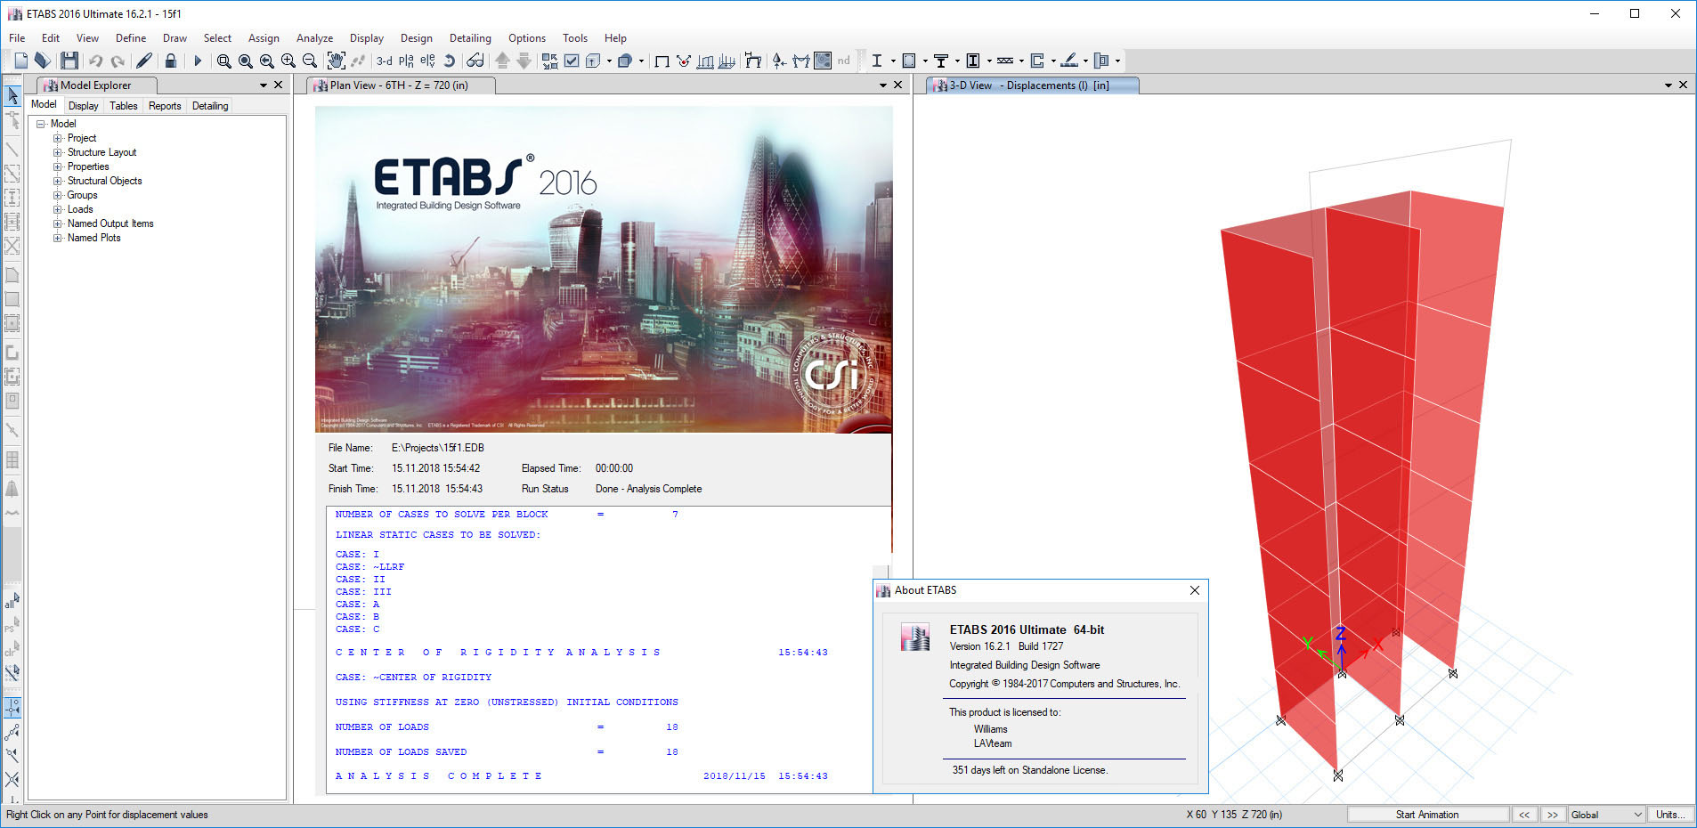Click the 'ps' previous selection icon

pos(12,627)
